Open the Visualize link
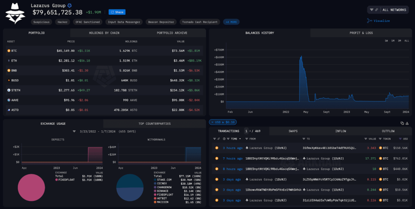 point(379,21)
